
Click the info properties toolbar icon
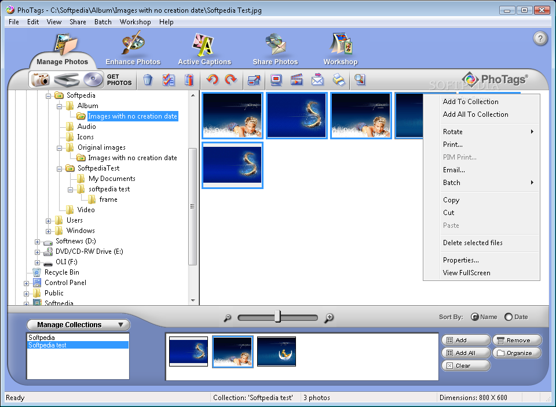coord(189,80)
